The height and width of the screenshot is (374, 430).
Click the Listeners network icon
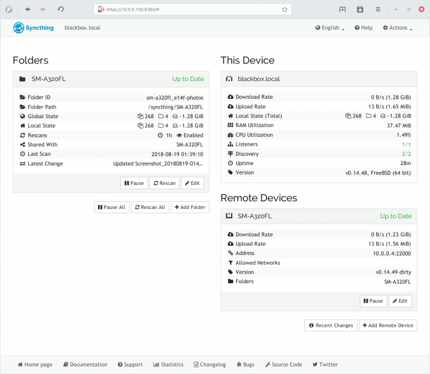tap(230, 144)
